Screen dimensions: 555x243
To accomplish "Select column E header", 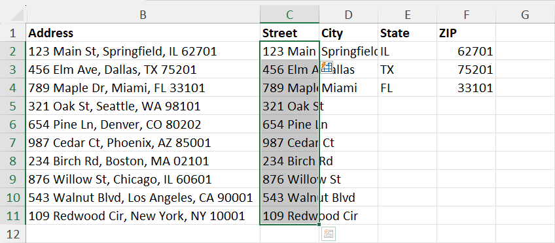I will [407, 14].
